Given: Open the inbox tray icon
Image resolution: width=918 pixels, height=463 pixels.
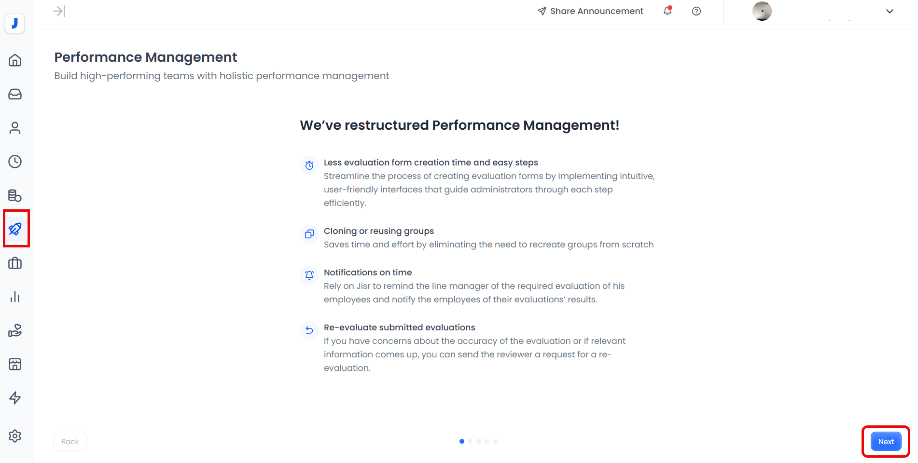Looking at the screenshot, I should point(15,94).
